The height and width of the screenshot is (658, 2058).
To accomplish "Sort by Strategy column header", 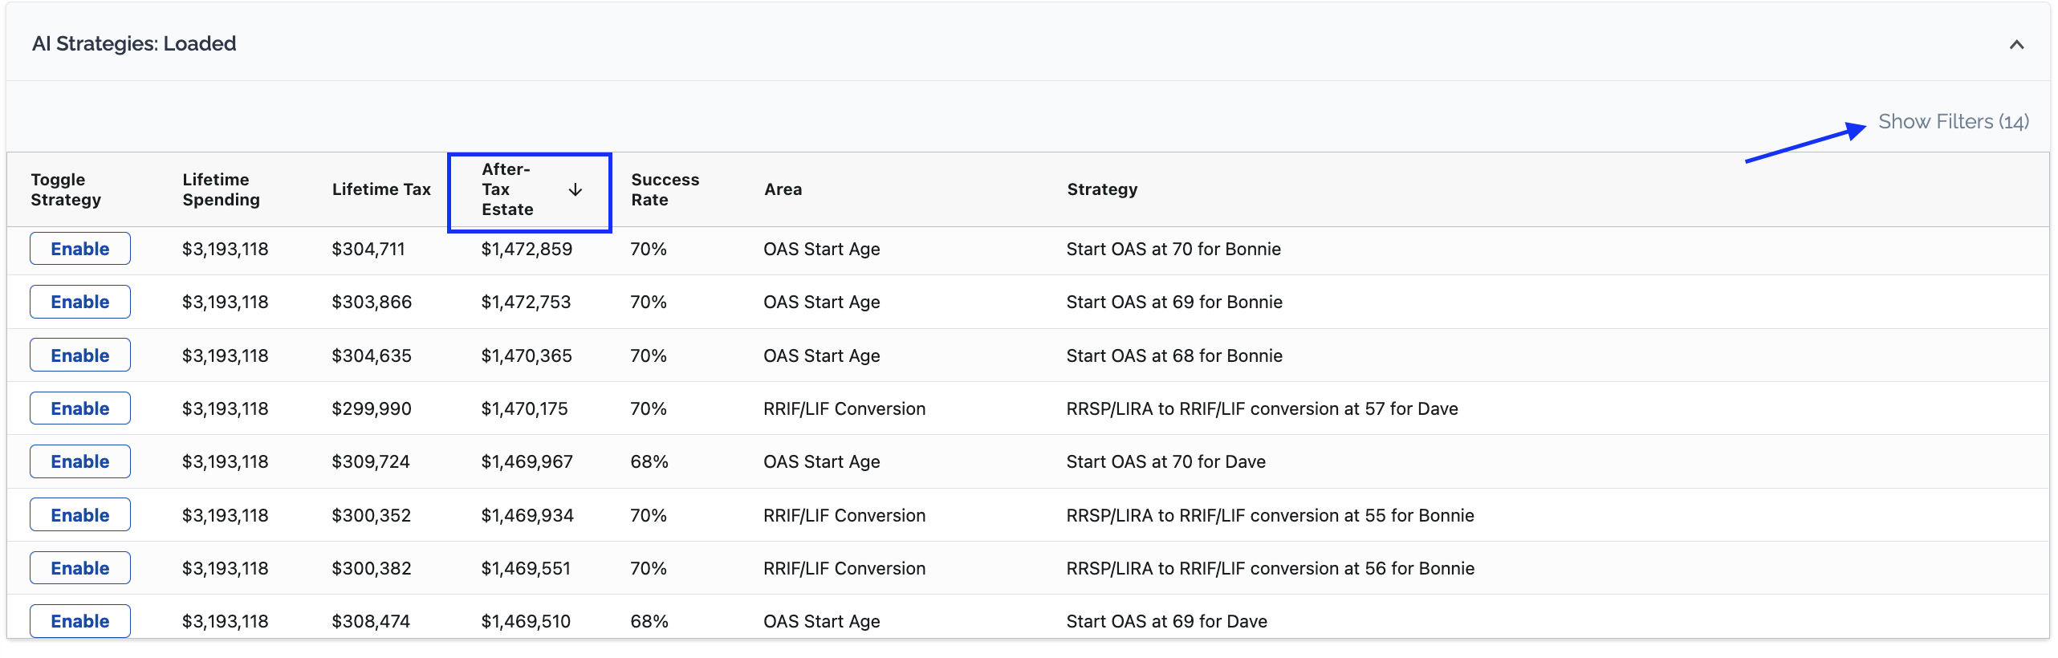I will (x=1102, y=190).
